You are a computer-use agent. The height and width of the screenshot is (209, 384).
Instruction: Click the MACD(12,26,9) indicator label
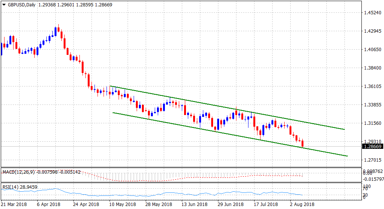[x=18, y=172]
